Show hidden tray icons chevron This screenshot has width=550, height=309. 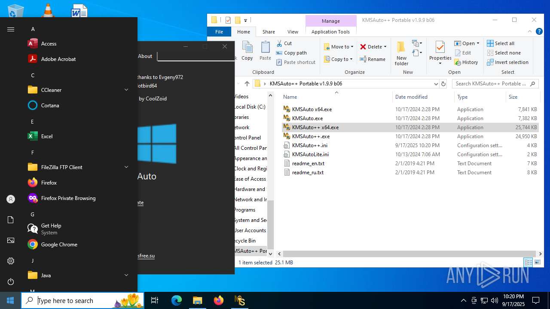coord(463,300)
